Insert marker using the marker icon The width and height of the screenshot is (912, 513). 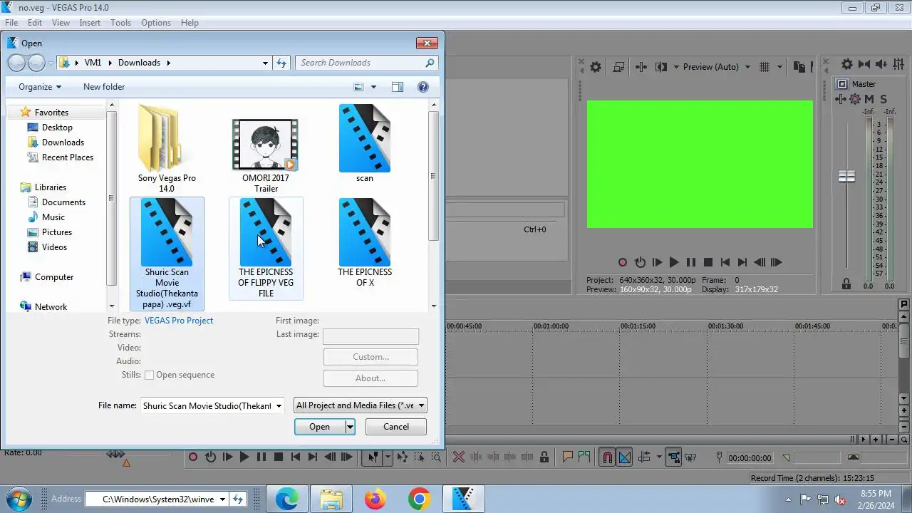[568, 457]
